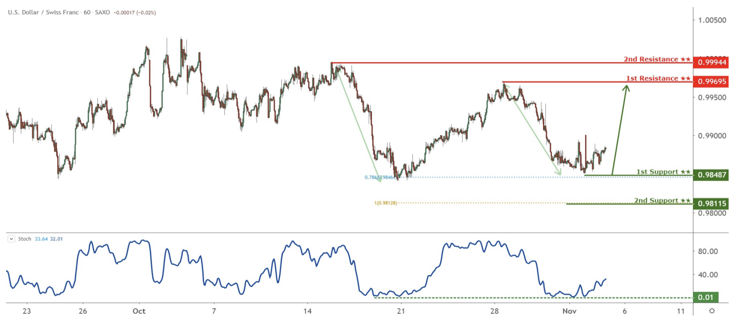This screenshot has height=324, width=730.
Task: Click the 0.98000 price axis label
Action: tap(712, 213)
